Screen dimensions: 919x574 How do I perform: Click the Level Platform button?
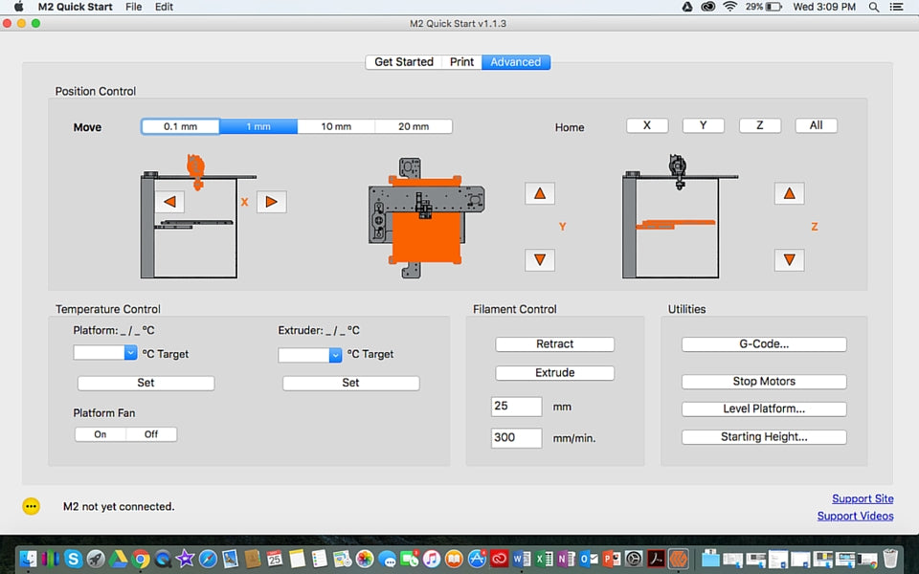763,408
